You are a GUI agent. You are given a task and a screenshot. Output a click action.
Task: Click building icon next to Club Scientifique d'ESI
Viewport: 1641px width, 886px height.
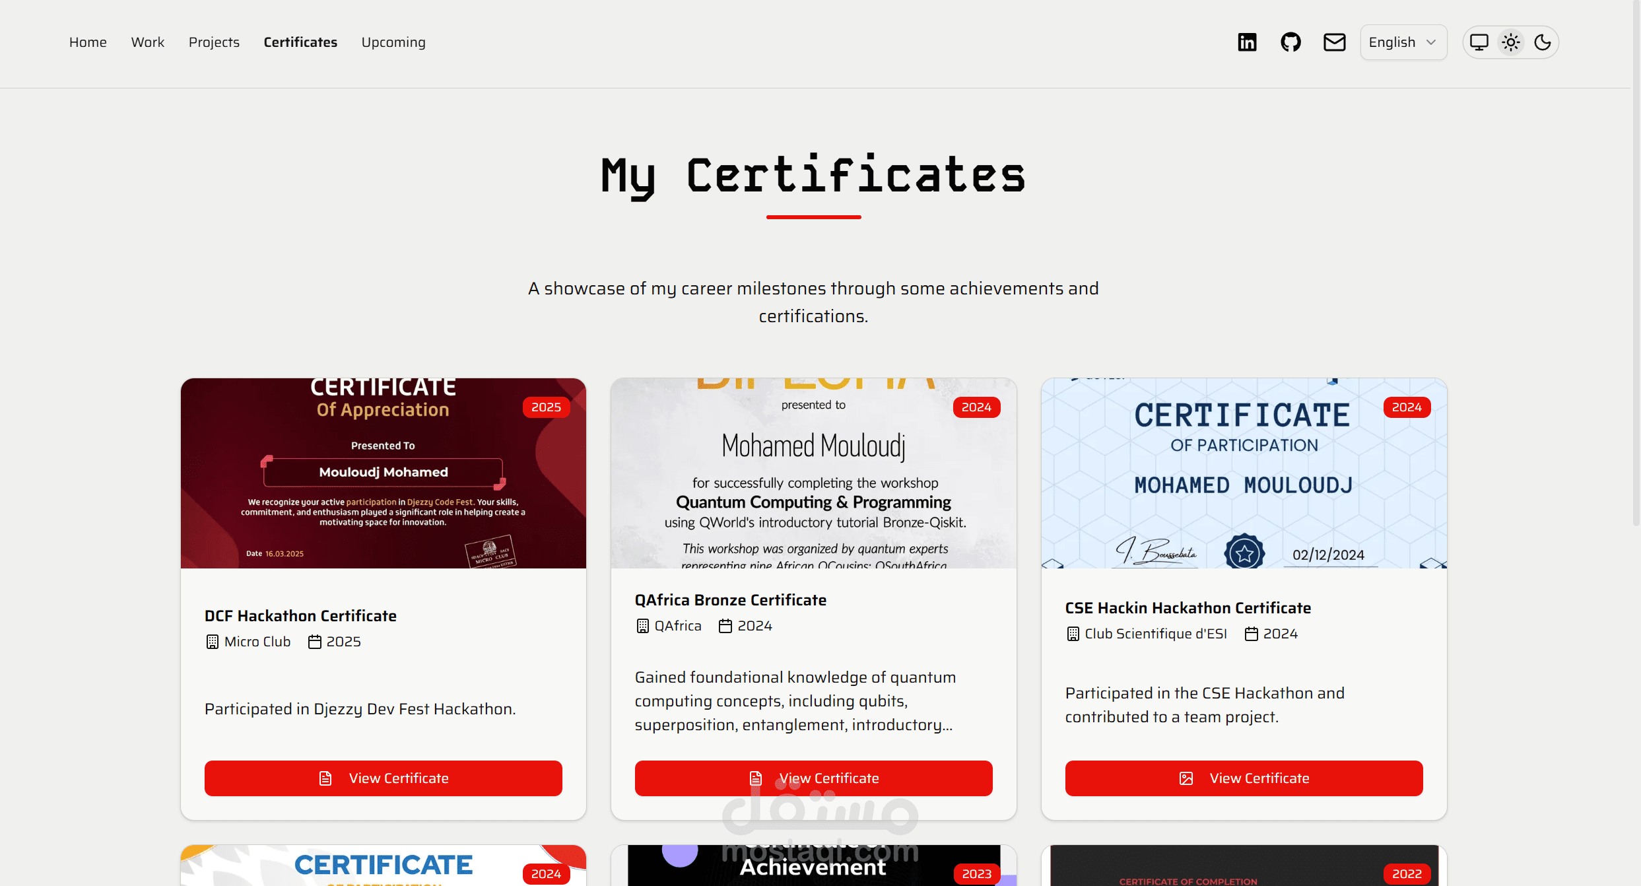(1073, 634)
